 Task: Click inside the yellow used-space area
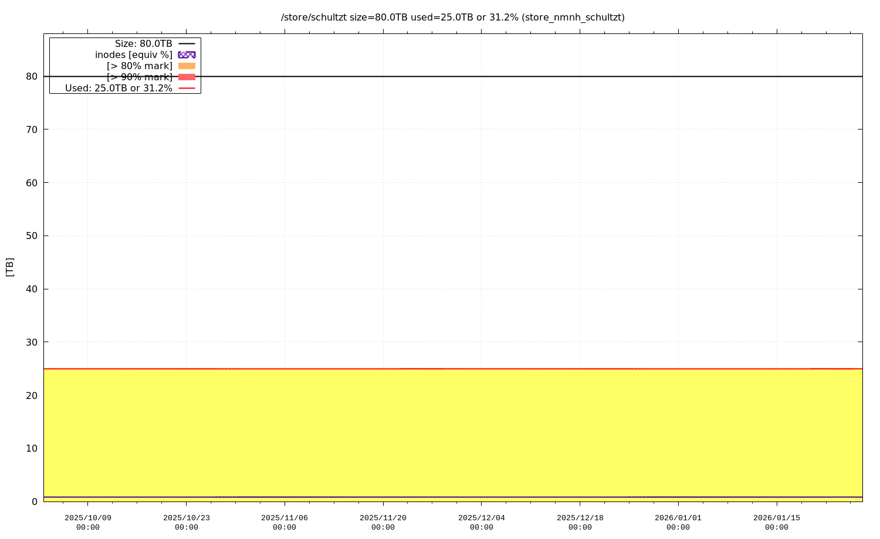click(452, 434)
